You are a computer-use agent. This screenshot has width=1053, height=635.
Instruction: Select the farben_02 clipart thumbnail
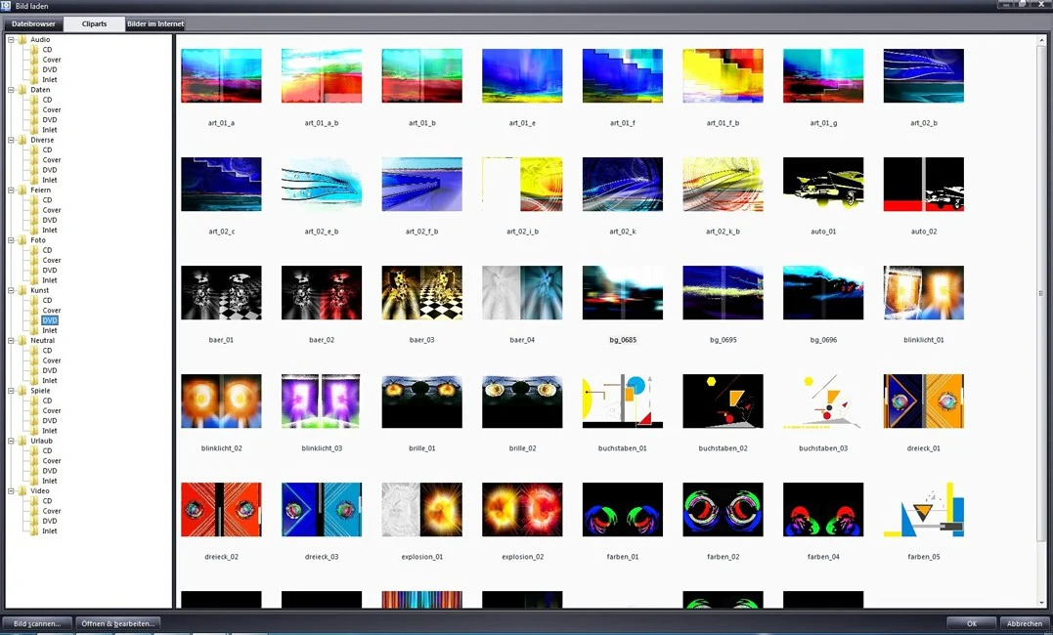point(723,510)
